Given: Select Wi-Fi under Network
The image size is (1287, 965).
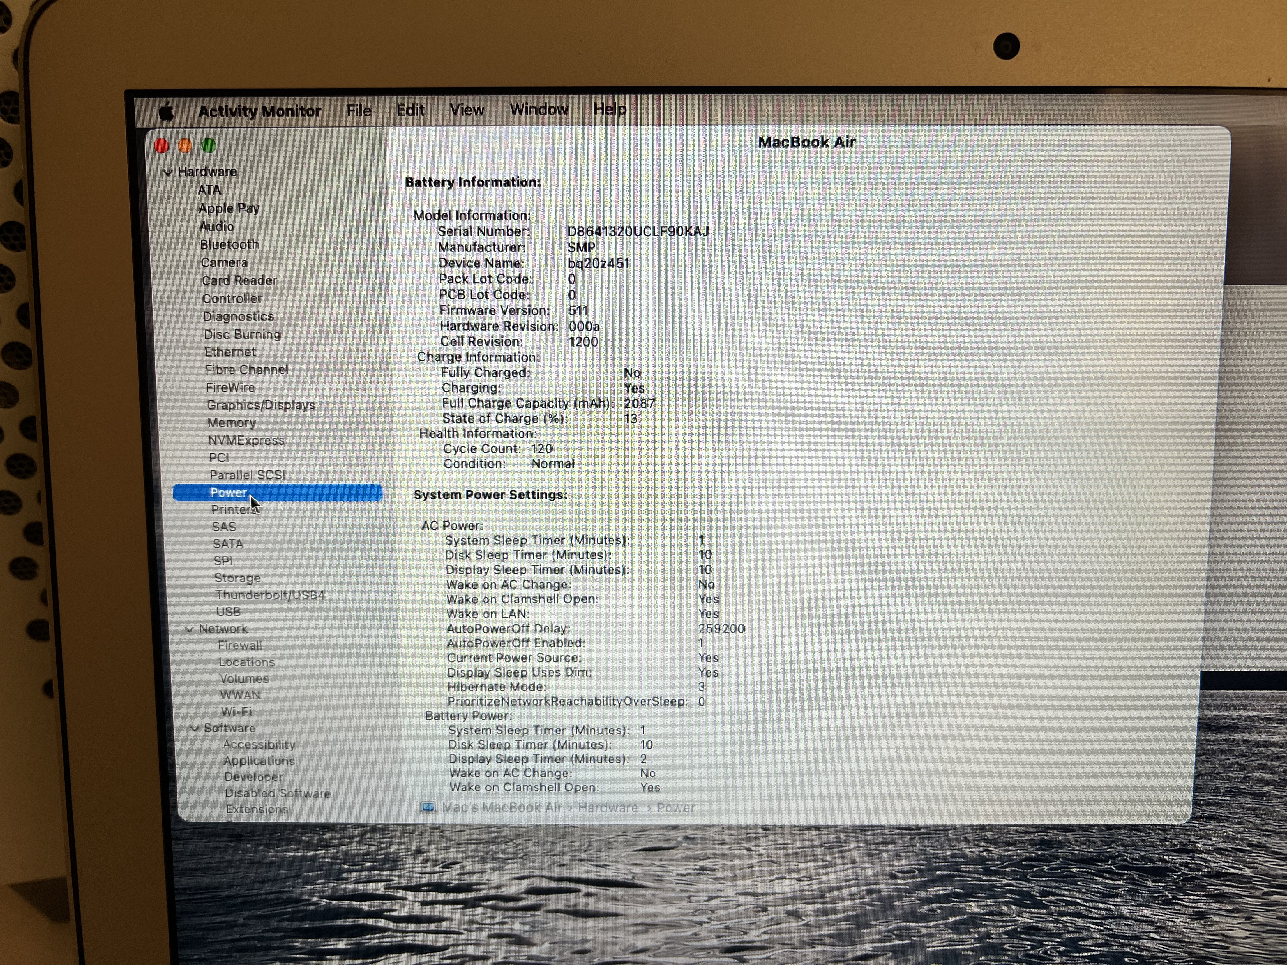Looking at the screenshot, I should [x=236, y=712].
